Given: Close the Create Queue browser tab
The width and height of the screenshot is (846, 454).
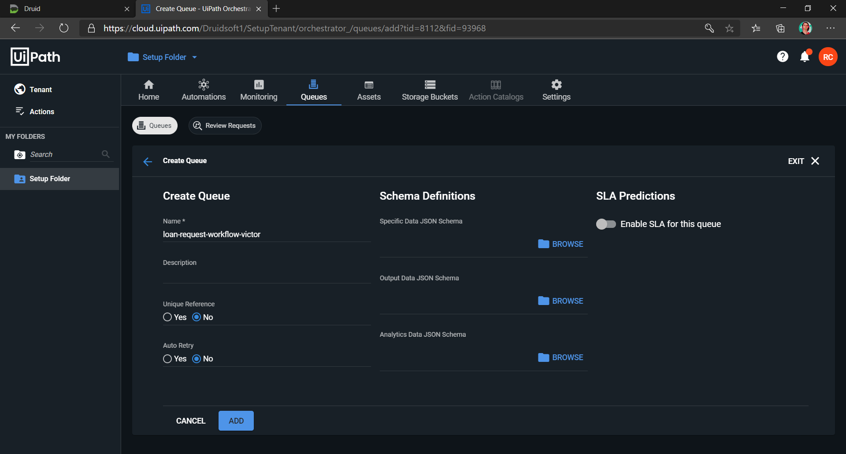Looking at the screenshot, I should point(259,9).
